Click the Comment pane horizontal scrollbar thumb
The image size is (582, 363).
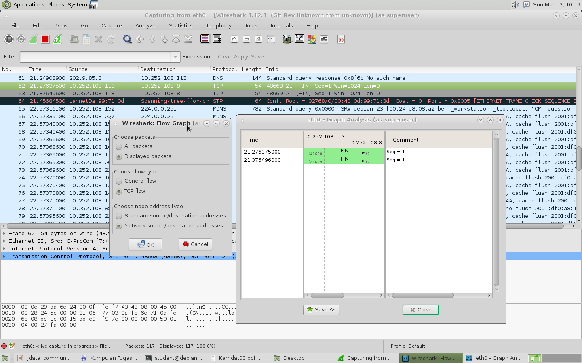click(423, 296)
